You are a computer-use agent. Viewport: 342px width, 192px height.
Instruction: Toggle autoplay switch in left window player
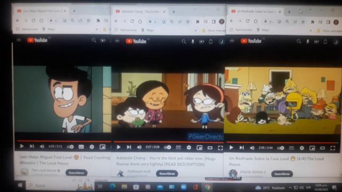70,147
